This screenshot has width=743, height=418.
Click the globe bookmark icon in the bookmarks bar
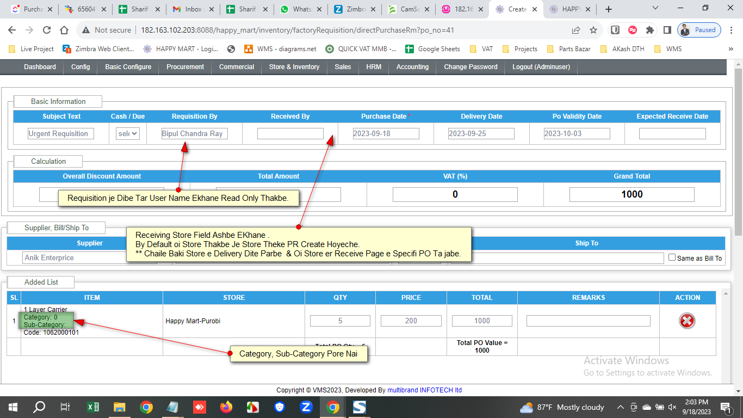[x=231, y=49]
